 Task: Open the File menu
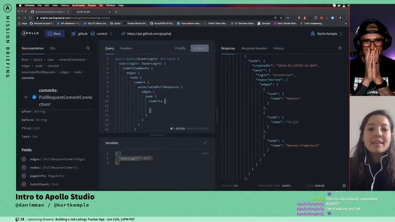(39, 6)
